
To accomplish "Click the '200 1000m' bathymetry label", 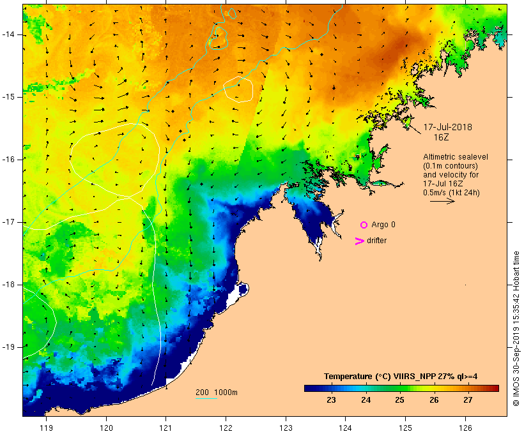I will [217, 393].
